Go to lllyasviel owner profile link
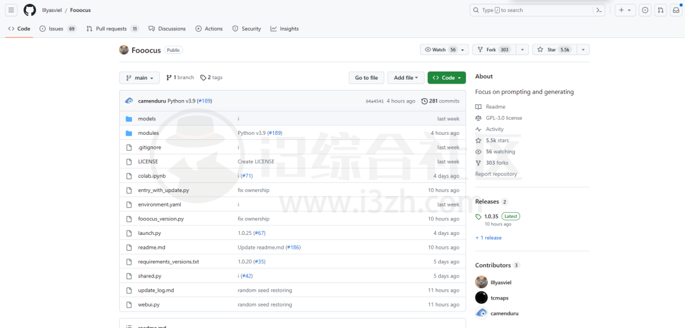This screenshot has width=685, height=328. click(x=51, y=10)
